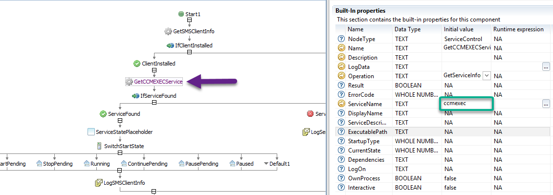
Task: Collapse the SwitchStartState branch box
Action: 120,152
